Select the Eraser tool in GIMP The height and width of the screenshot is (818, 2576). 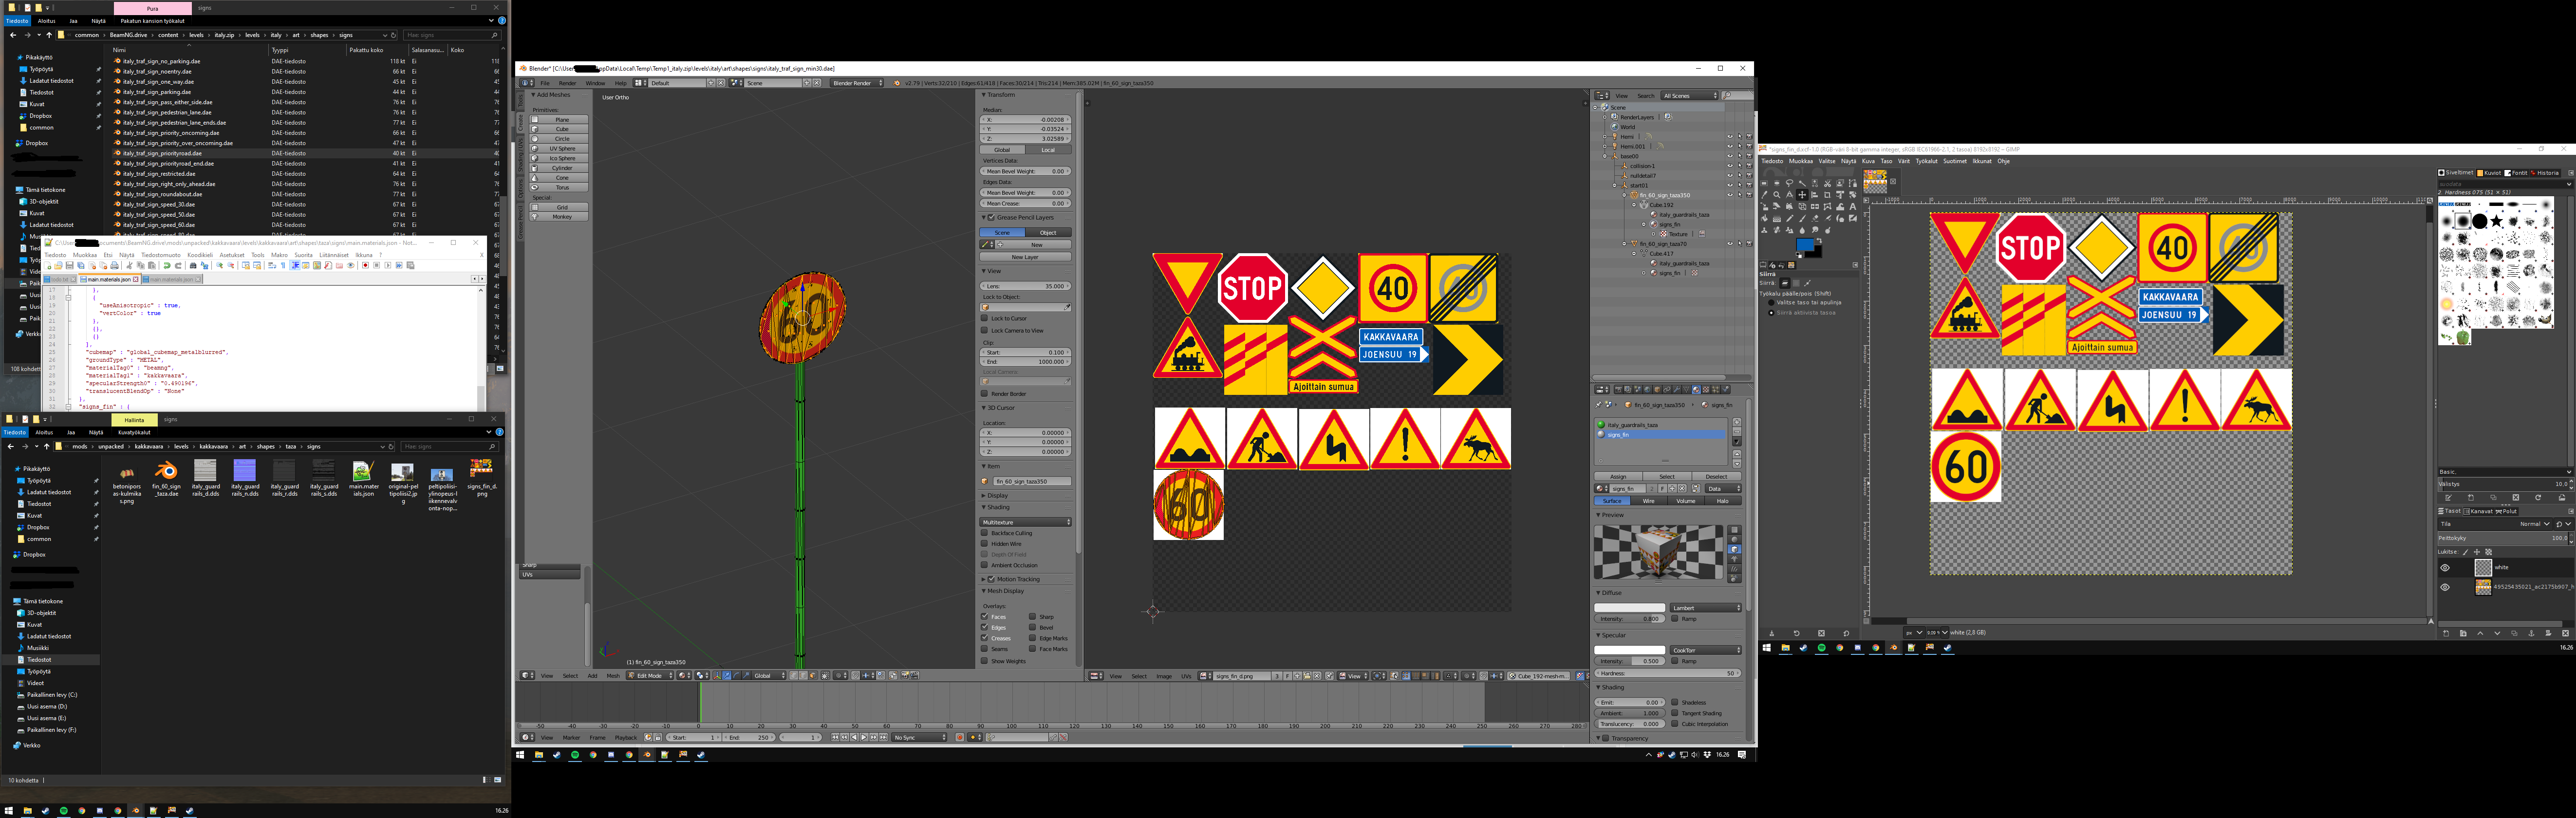point(1815,218)
